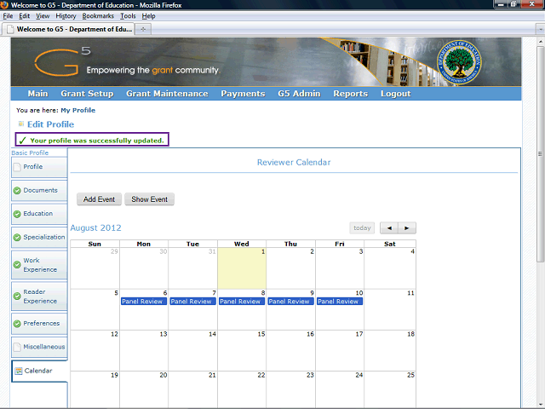This screenshot has width=545, height=409.
Task: Select the highlighted August 1 calendar cell
Action: click(x=242, y=268)
